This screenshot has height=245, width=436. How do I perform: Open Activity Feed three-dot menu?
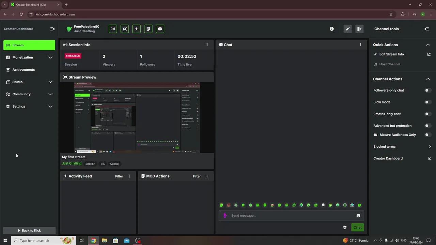click(129, 176)
